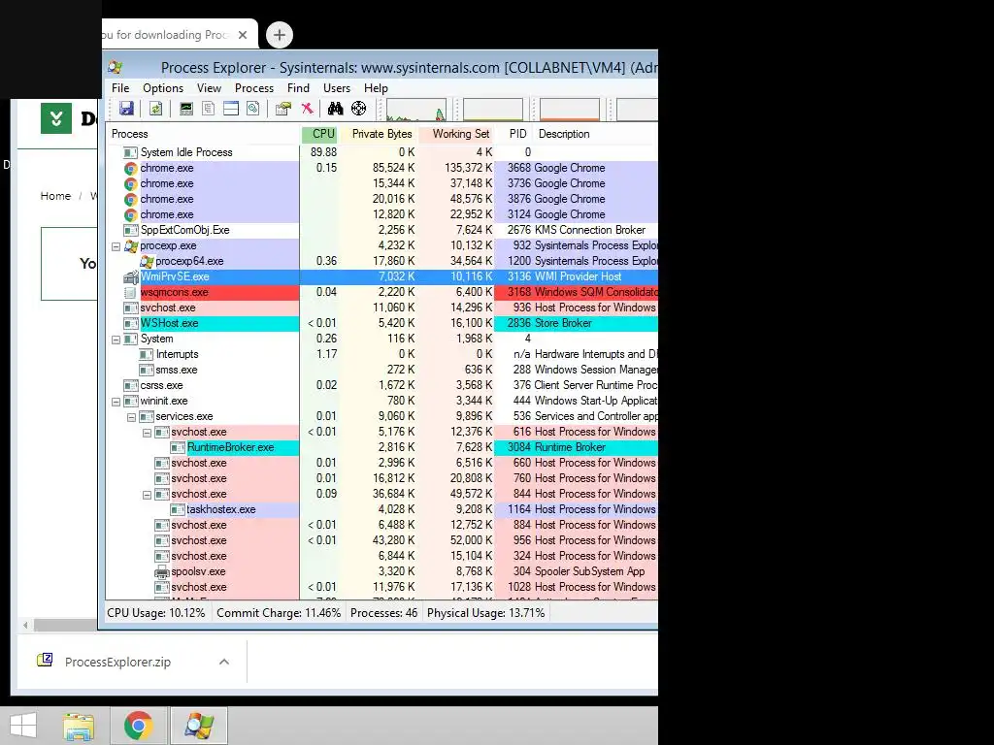Open the ProcessExplorer.zip downloaded file
The width and height of the screenshot is (994, 745).
point(117,662)
